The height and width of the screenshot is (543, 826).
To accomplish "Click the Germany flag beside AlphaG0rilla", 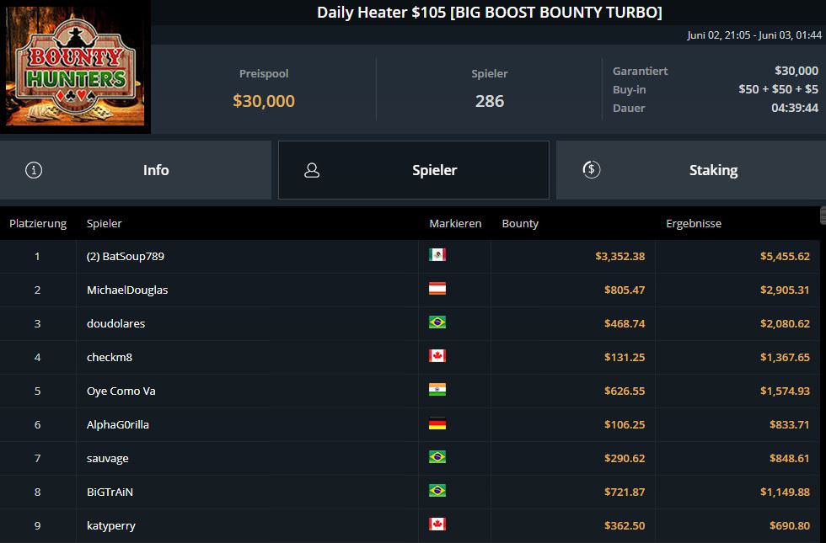I will [x=437, y=423].
